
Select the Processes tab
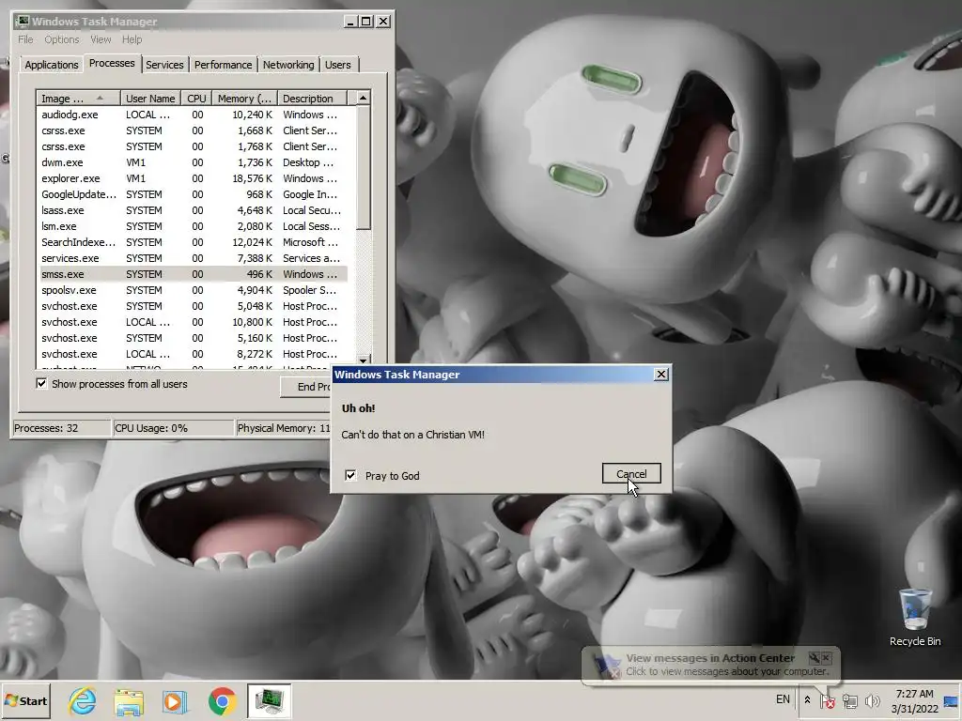click(x=112, y=63)
